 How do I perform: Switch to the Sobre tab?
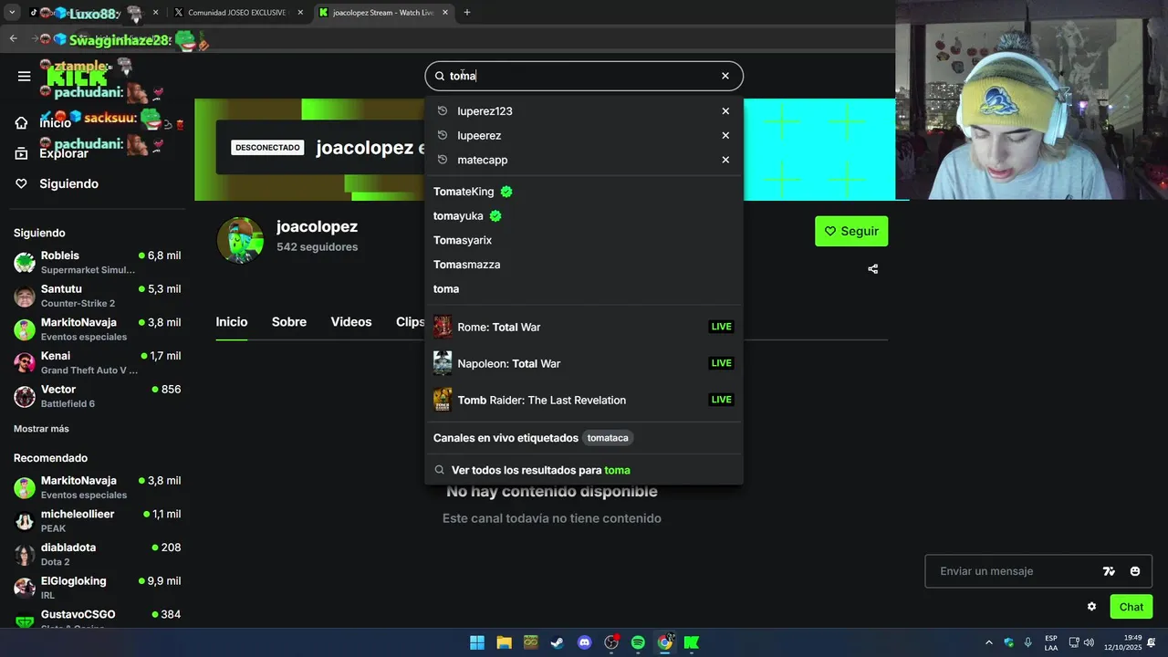289,322
